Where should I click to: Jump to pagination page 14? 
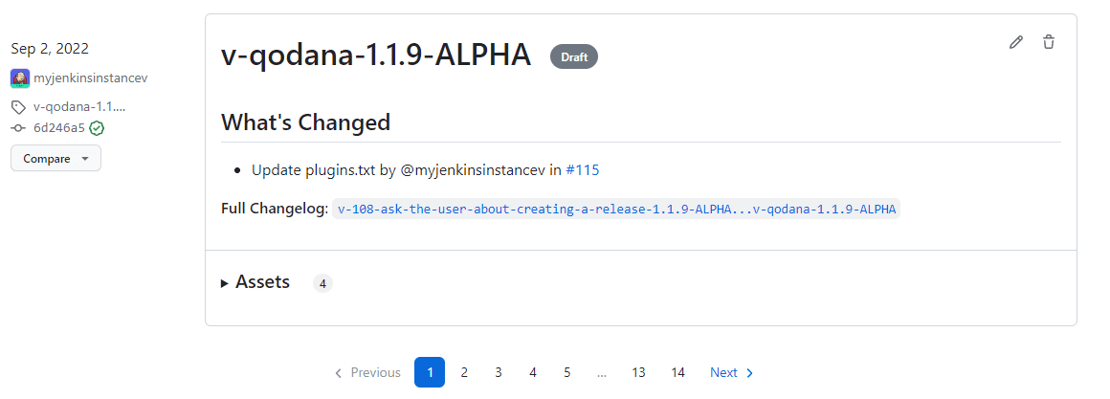pos(677,372)
